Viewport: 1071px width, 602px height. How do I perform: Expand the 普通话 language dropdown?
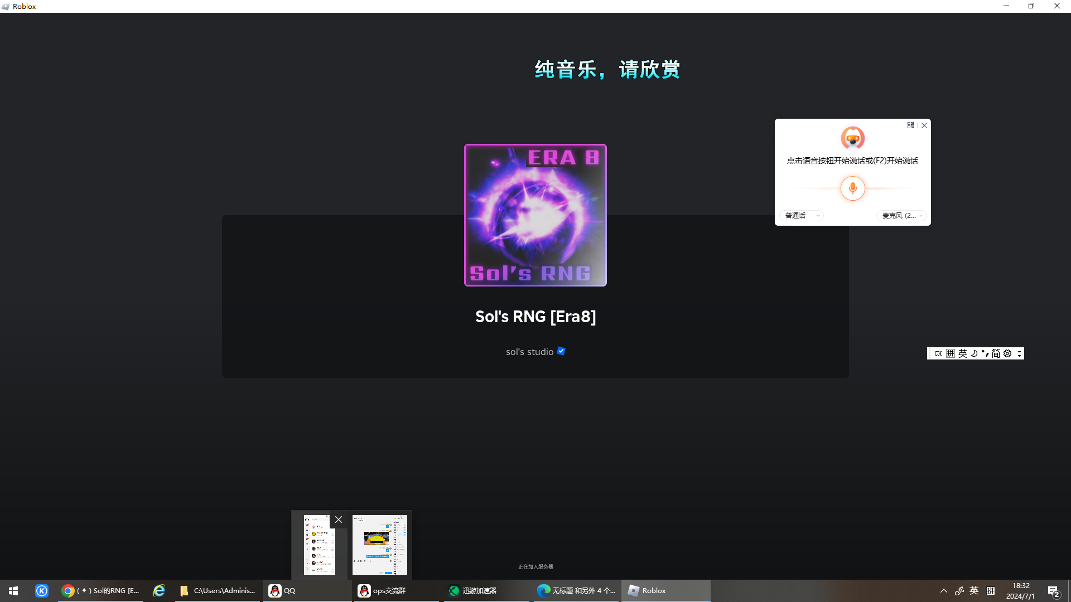802,216
